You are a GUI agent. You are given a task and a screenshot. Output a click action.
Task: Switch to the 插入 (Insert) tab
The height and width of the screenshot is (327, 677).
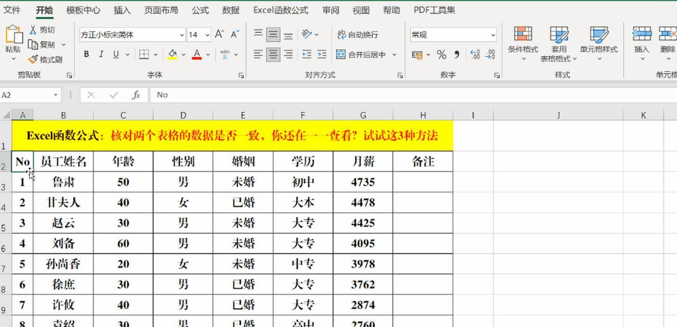(x=122, y=10)
